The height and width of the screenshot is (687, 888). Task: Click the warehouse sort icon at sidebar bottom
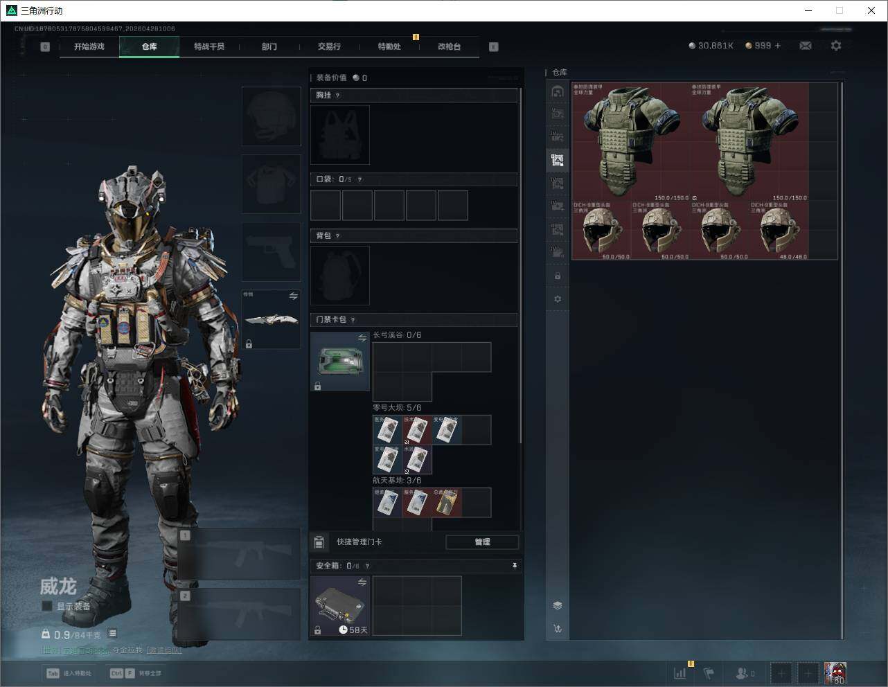coord(558,629)
